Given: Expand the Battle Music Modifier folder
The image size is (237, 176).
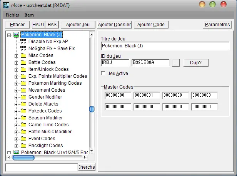Looking at the screenshot, I should click(x=16, y=132).
